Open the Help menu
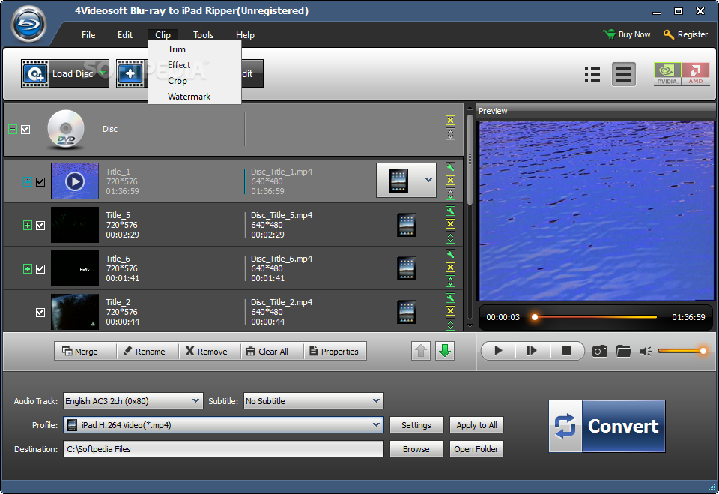 pos(245,35)
